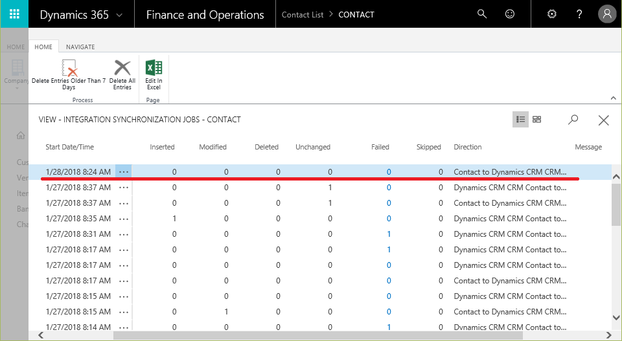Viewport: 622px width, 341px height.
Task: Click Failed count 1 in 8:31 AM row
Action: [x=389, y=234]
